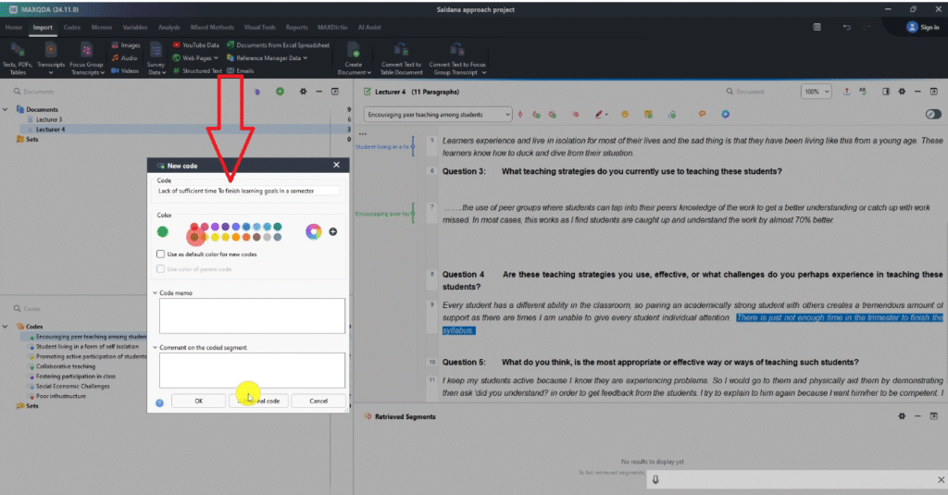Viewport: 948px width, 495px height.
Task: Open the Encouraging peer teaching code dropdown
Action: (507, 114)
